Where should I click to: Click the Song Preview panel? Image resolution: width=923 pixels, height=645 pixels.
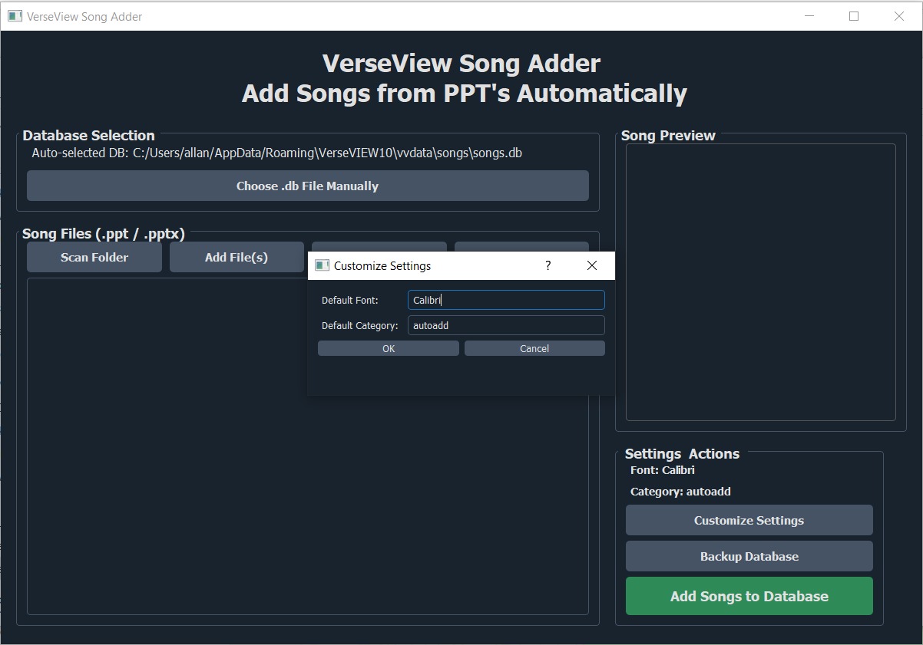pos(759,282)
